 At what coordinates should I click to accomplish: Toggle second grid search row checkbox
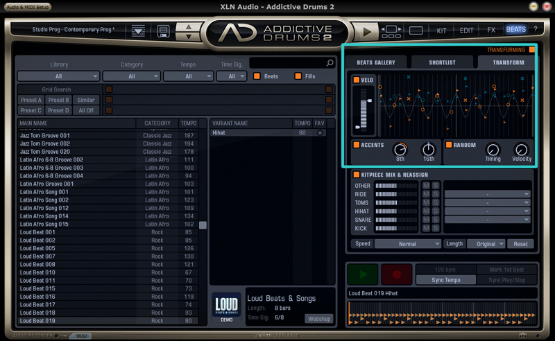[x=109, y=100]
